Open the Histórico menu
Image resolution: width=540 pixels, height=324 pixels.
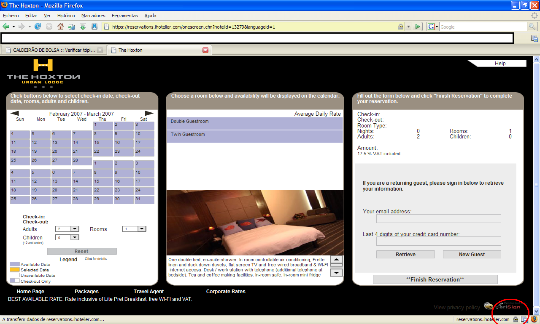point(66,16)
